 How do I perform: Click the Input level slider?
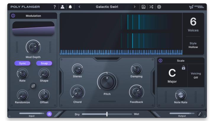(x=32, y=113)
